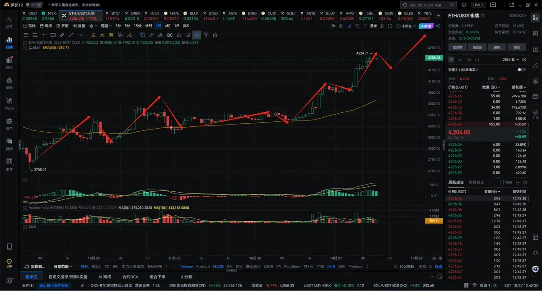Check the 普通 checkbox in trades panel
Viewport: 542px width, 291px height.
(x=502, y=183)
